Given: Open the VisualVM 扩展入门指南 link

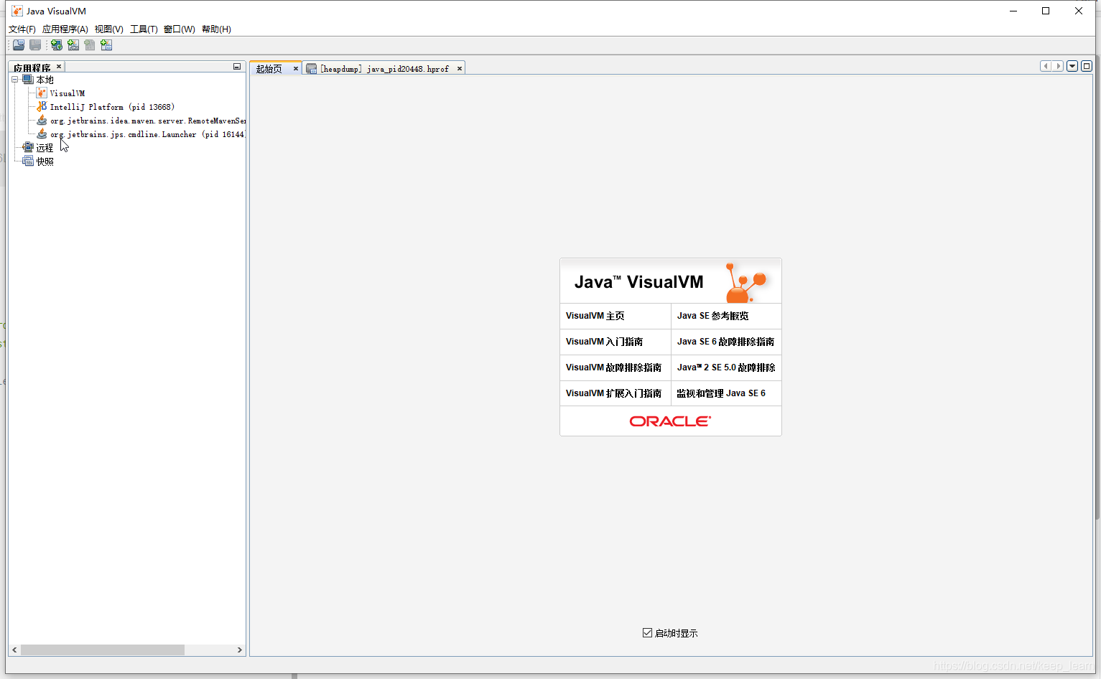Looking at the screenshot, I should 613,393.
